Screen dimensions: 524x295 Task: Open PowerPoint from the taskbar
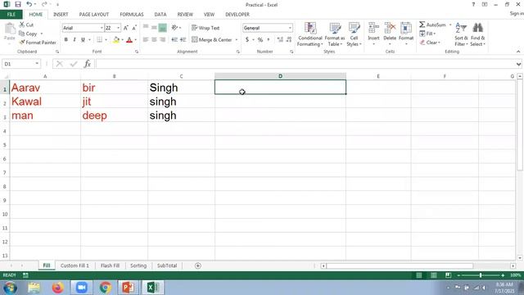coord(128,288)
